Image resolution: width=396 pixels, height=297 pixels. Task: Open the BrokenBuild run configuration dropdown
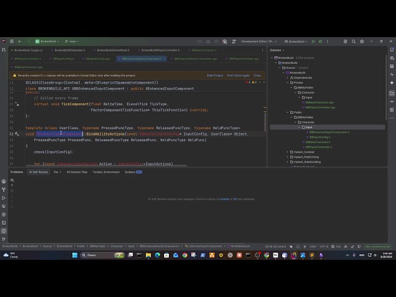(x=296, y=41)
